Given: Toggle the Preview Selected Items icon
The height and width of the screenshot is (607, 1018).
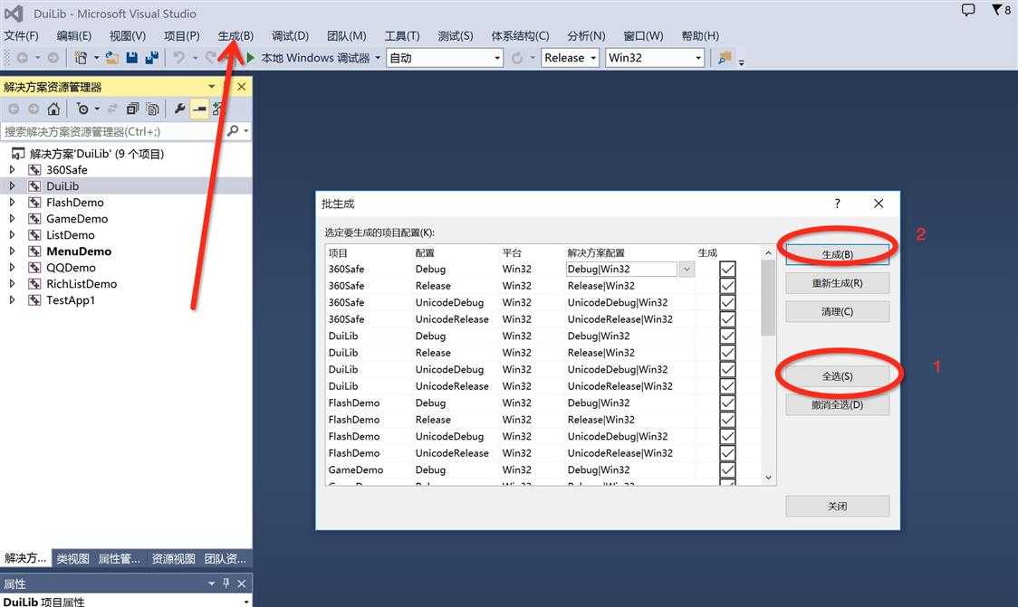Looking at the screenshot, I should click(x=200, y=109).
